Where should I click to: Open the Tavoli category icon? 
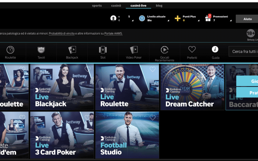[x=41, y=50]
